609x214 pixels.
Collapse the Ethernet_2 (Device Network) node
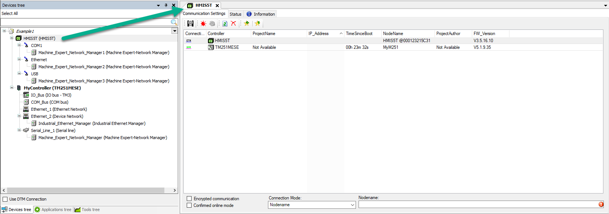click(19, 116)
